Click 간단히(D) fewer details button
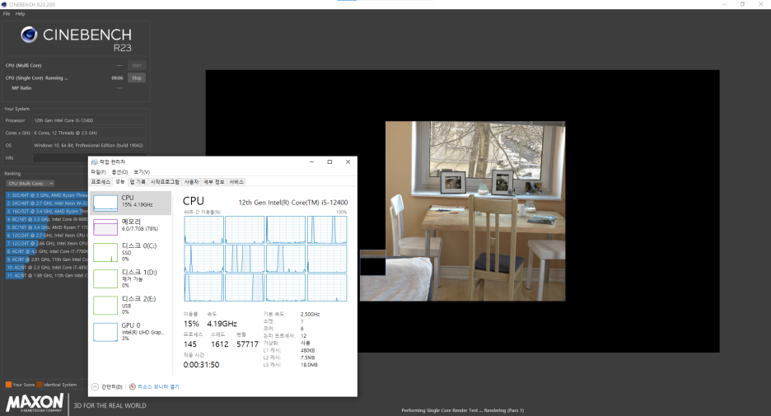The width and height of the screenshot is (771, 416). pos(107,386)
